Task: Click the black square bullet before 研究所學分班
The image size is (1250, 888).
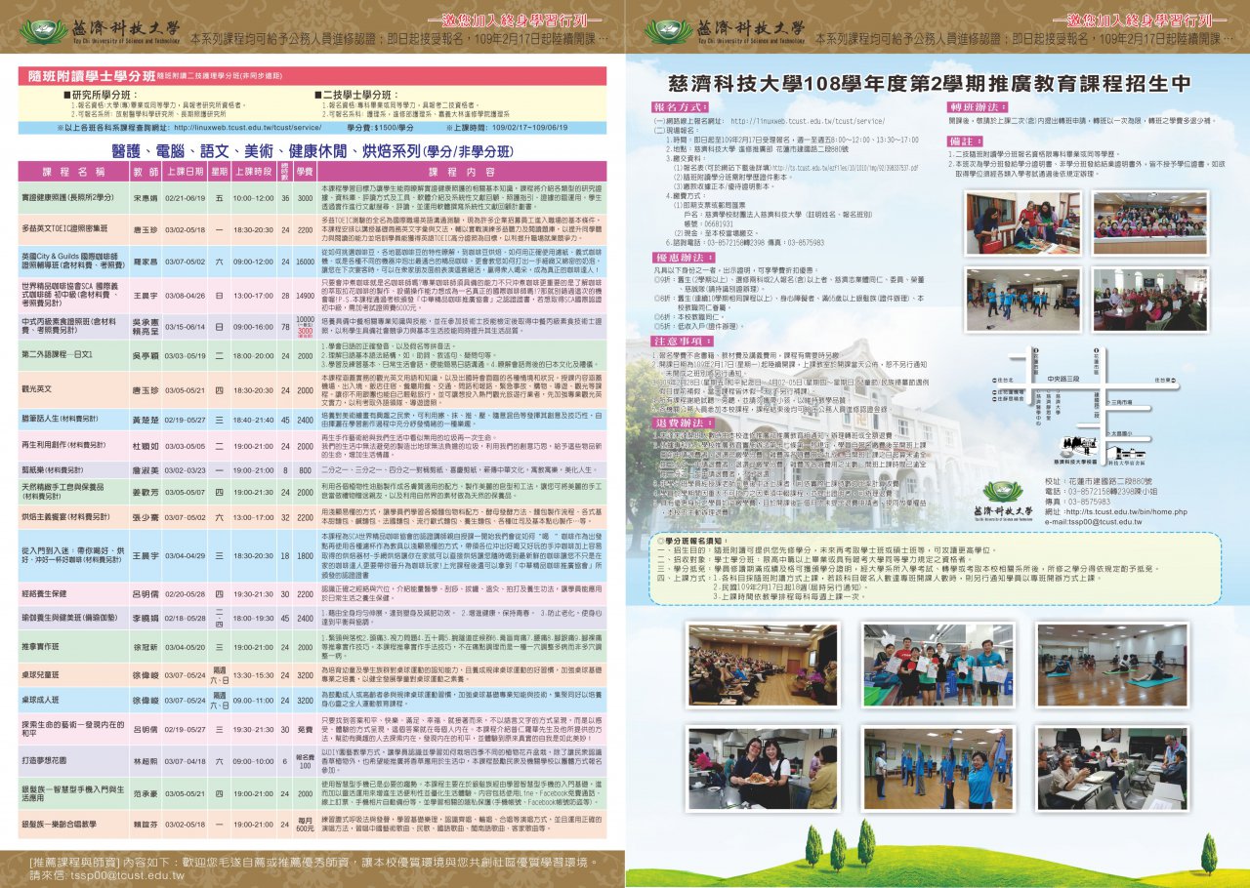Action: 66,94
